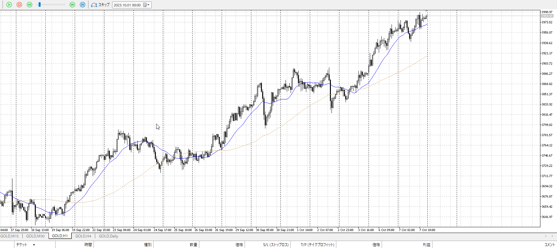Click the blue step-forward icon
This screenshot has width=557, height=248.
coord(82,5)
